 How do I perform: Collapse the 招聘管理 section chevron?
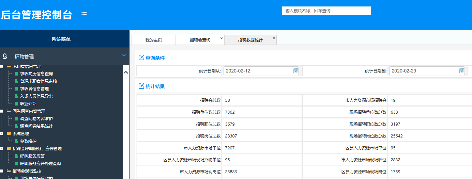coord(124,55)
